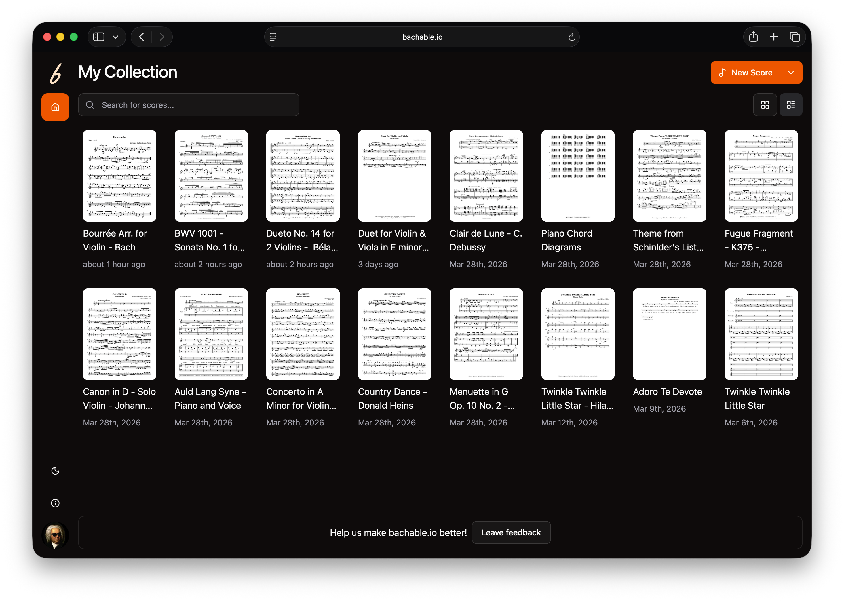Expand the New Score dropdown arrow
The image size is (844, 601).
(791, 73)
